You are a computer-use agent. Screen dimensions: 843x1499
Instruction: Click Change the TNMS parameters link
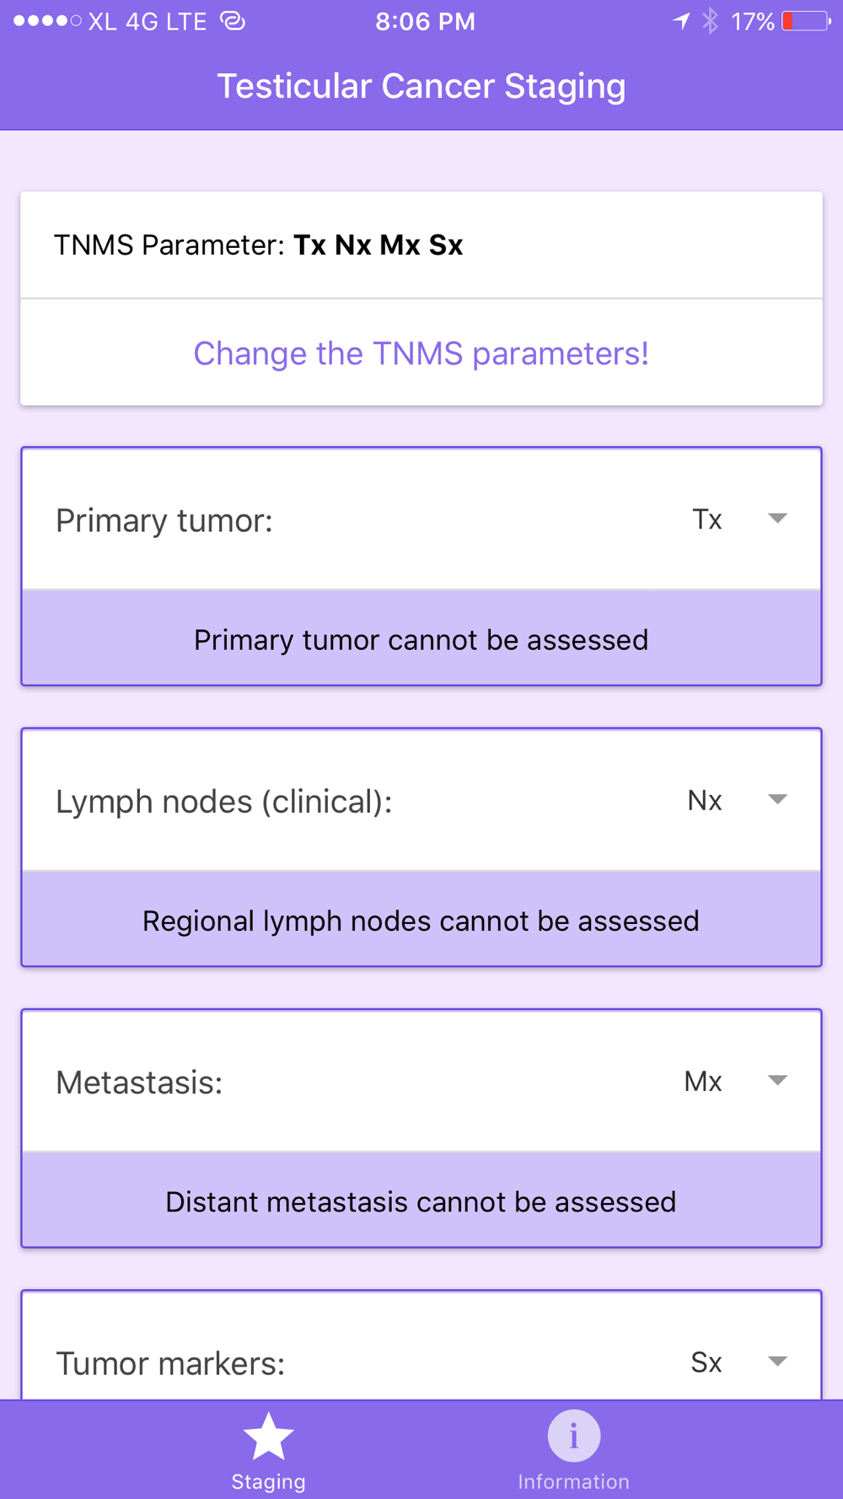click(x=421, y=353)
